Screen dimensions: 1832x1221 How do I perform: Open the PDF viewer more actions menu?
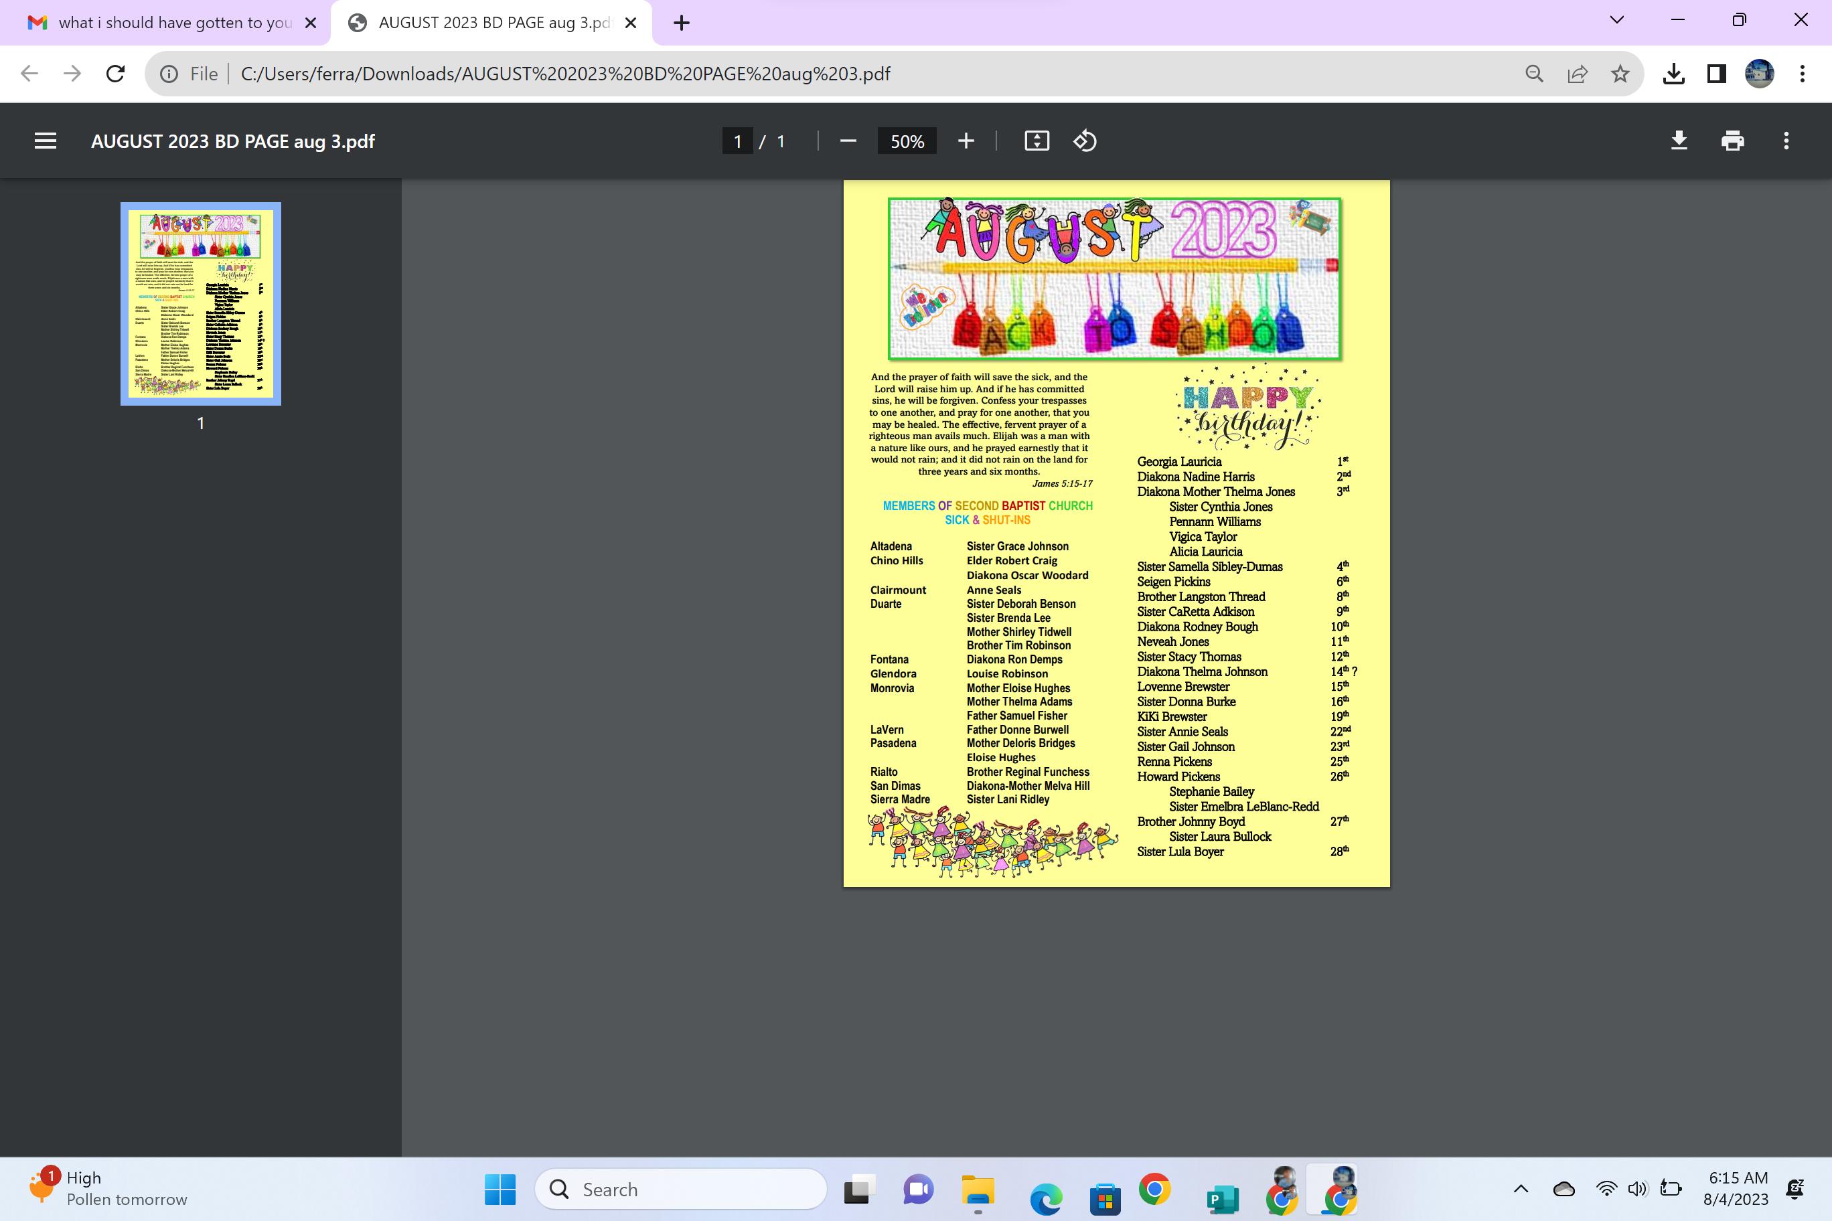coord(1786,141)
